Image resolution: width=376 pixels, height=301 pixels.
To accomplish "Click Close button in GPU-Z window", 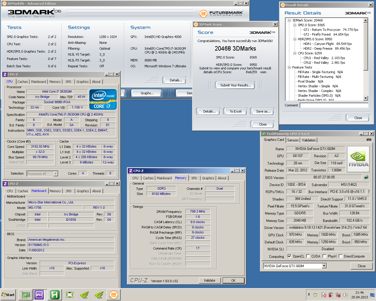I will pyautogui.click(x=362, y=266).
